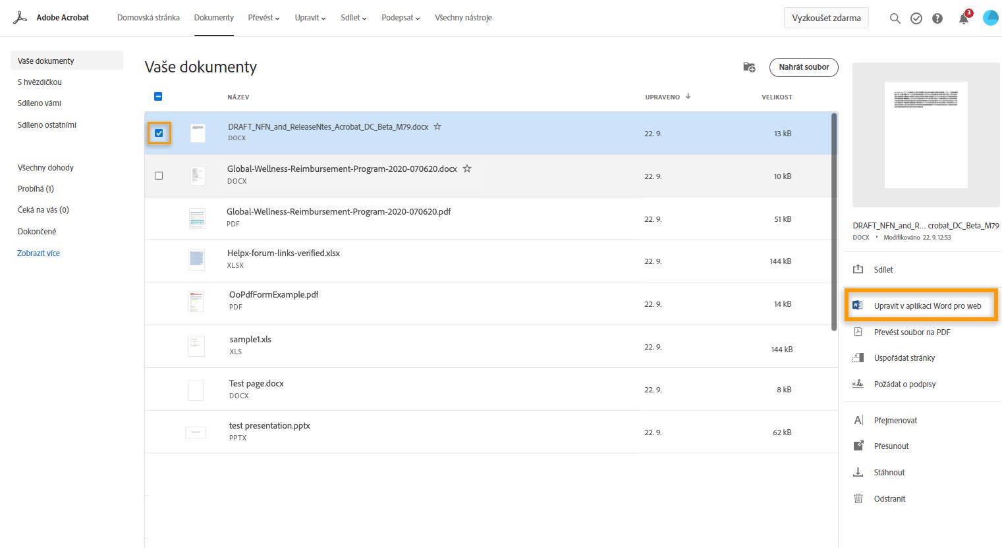Viewport: 1002px width, 553px height.
Task: Click the rename icon beside Přejmenovat
Action: [x=858, y=420]
